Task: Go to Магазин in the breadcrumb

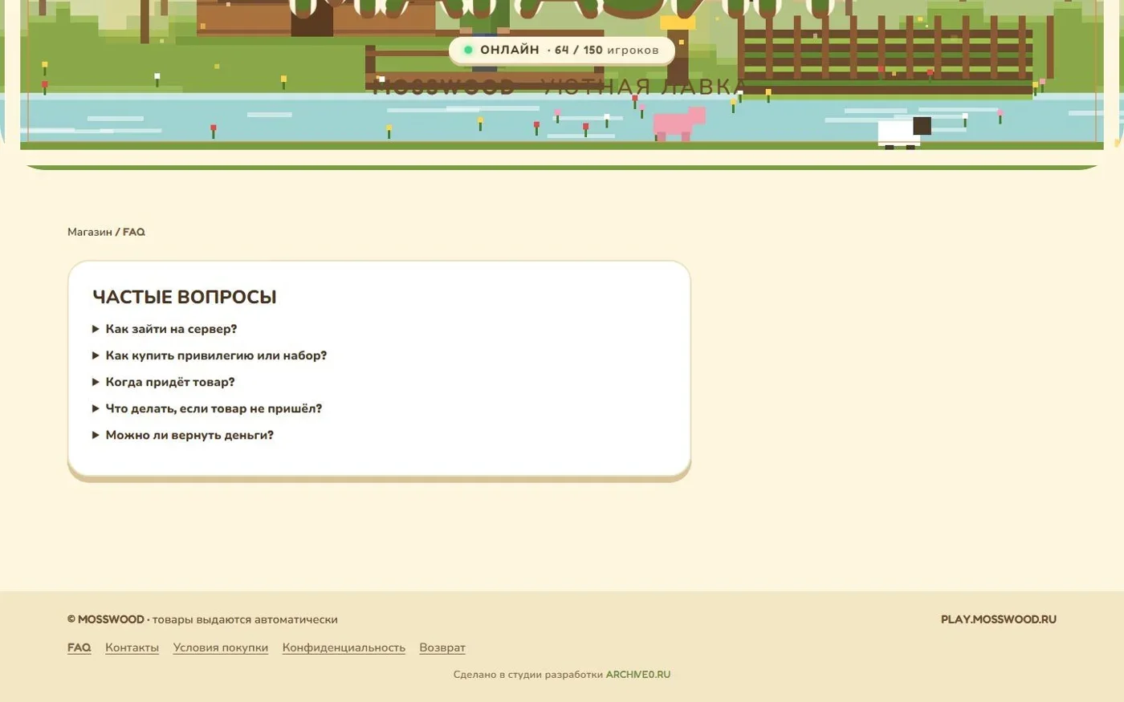Action: [x=90, y=232]
